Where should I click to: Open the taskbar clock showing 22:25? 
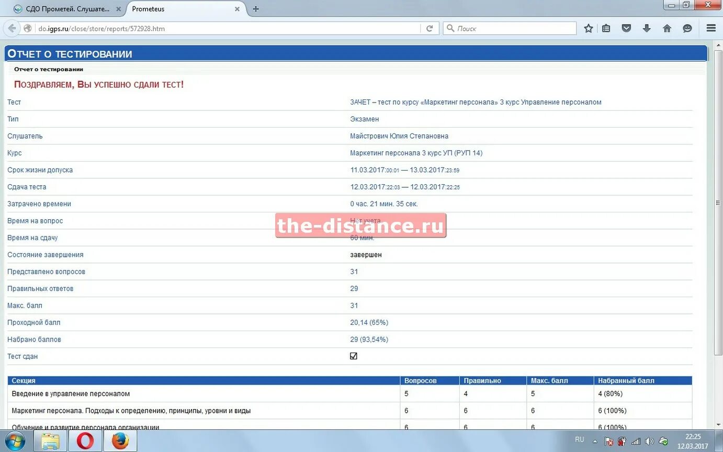693,441
